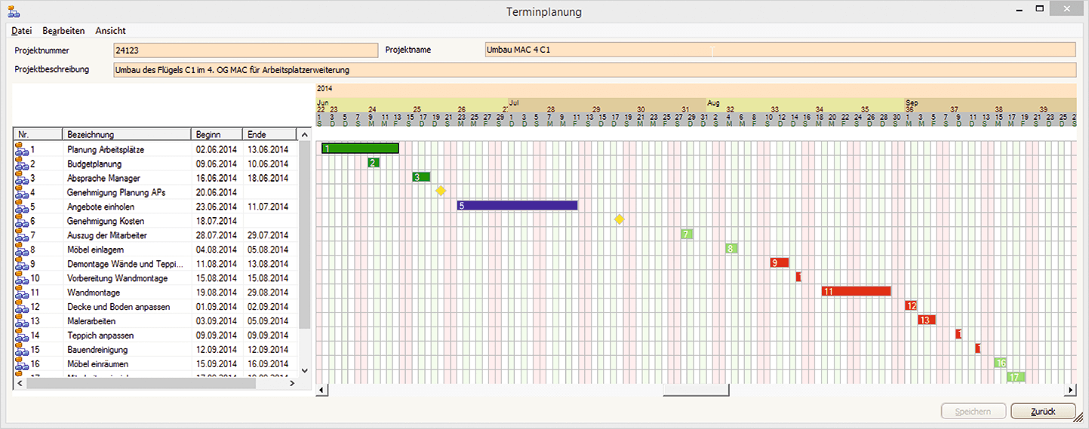Click the Bezeichnung column header
Screen dimensions: 1089x429
(126, 134)
